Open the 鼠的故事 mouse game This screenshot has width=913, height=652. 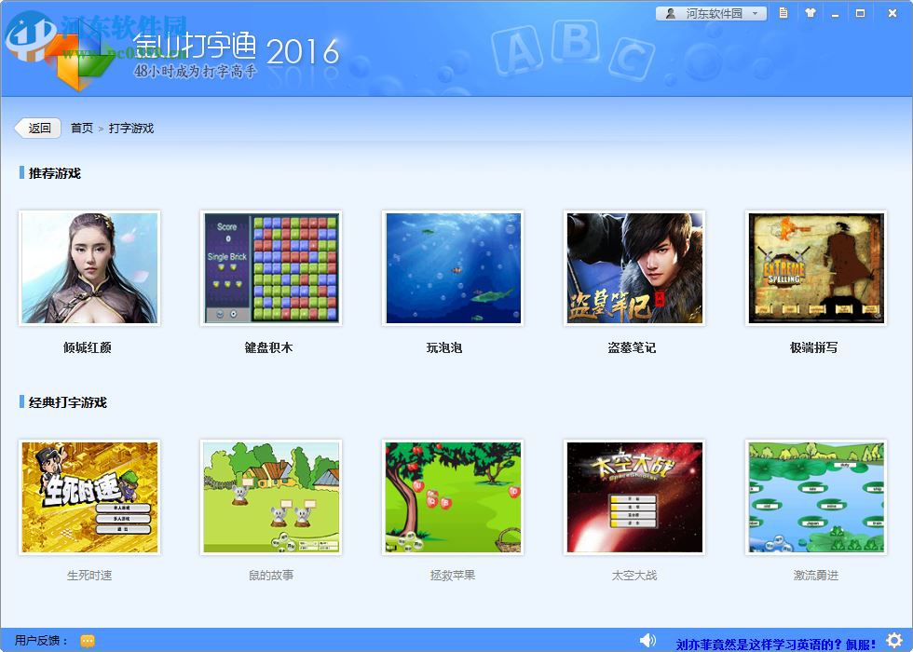point(270,496)
